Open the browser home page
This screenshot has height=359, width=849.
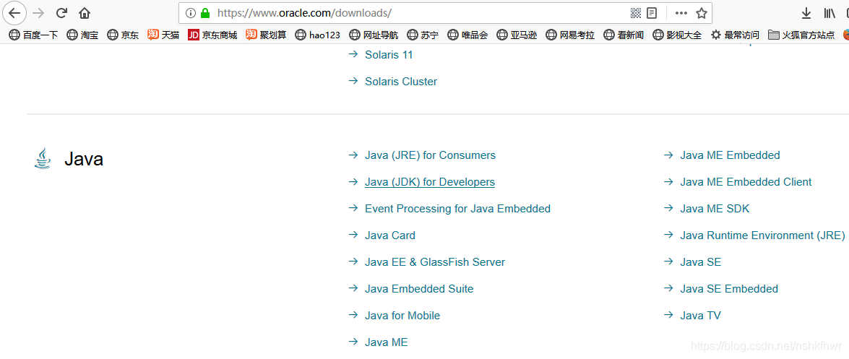tap(85, 12)
